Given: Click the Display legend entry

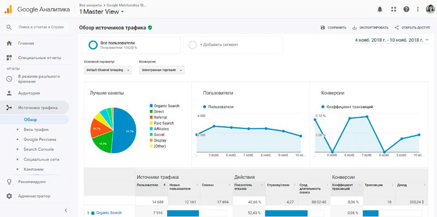Looking at the screenshot, I should pyautogui.click(x=158, y=140).
